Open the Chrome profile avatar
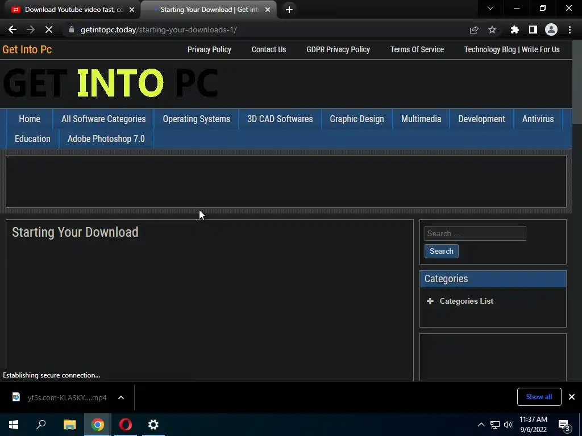 coord(551,30)
